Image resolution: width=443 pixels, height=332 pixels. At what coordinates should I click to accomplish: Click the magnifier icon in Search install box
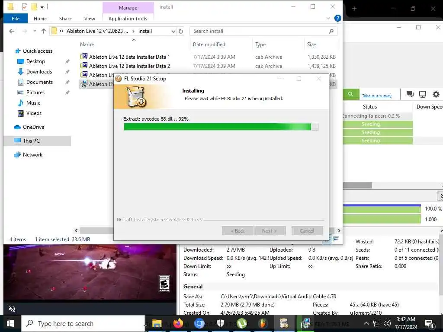pos(331,31)
